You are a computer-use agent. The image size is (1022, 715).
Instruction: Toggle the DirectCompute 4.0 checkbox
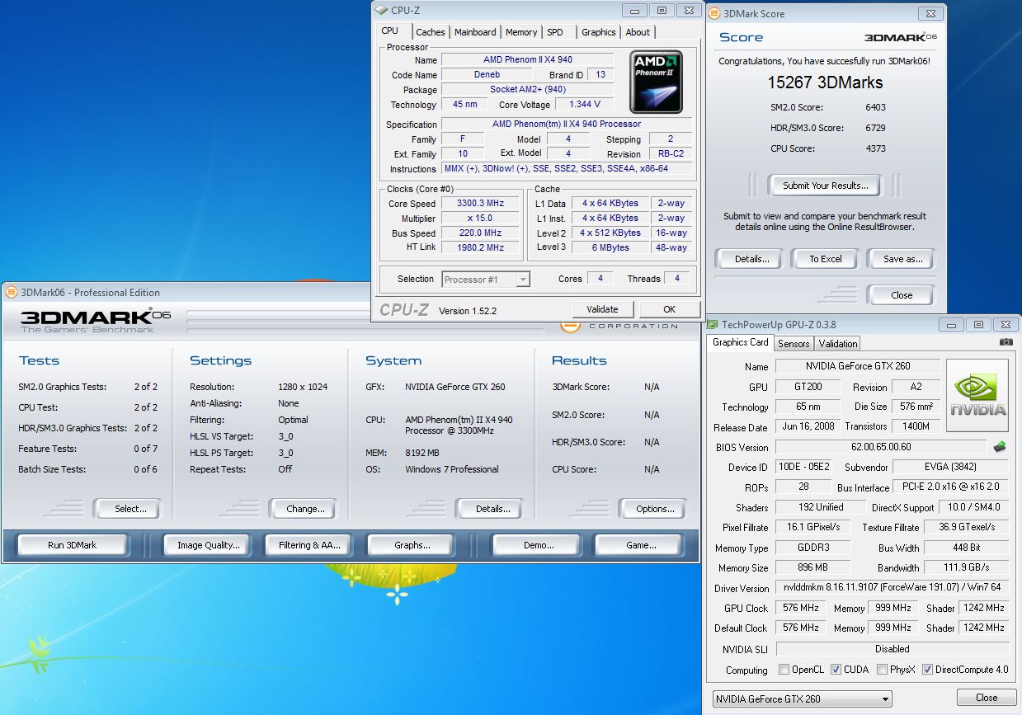(928, 670)
